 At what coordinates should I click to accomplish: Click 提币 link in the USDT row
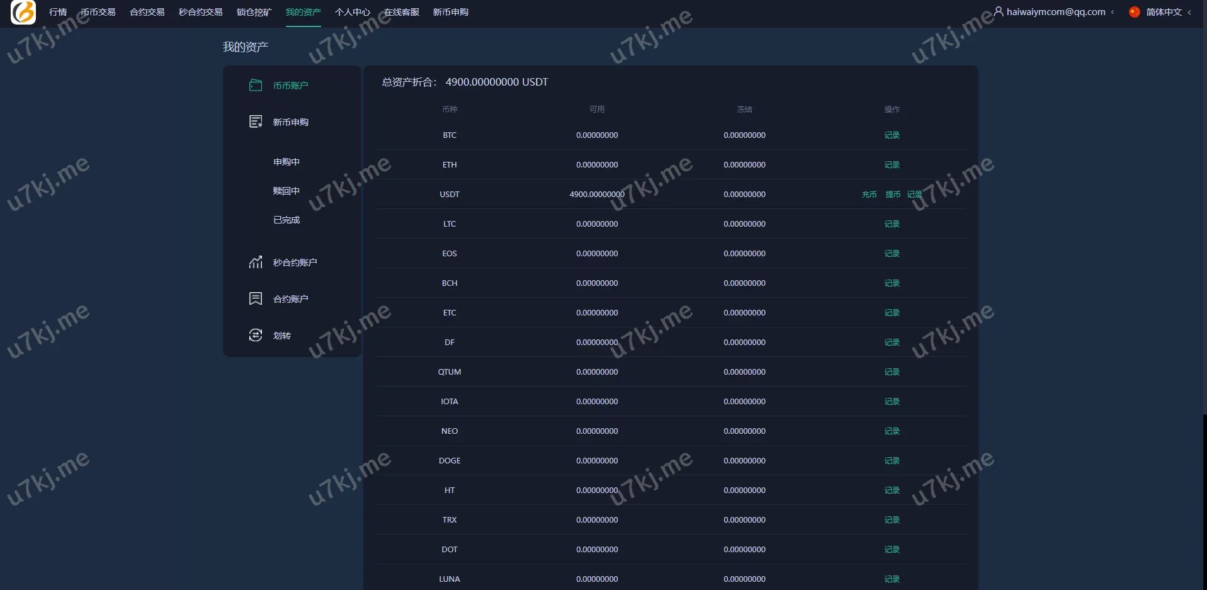pos(893,195)
